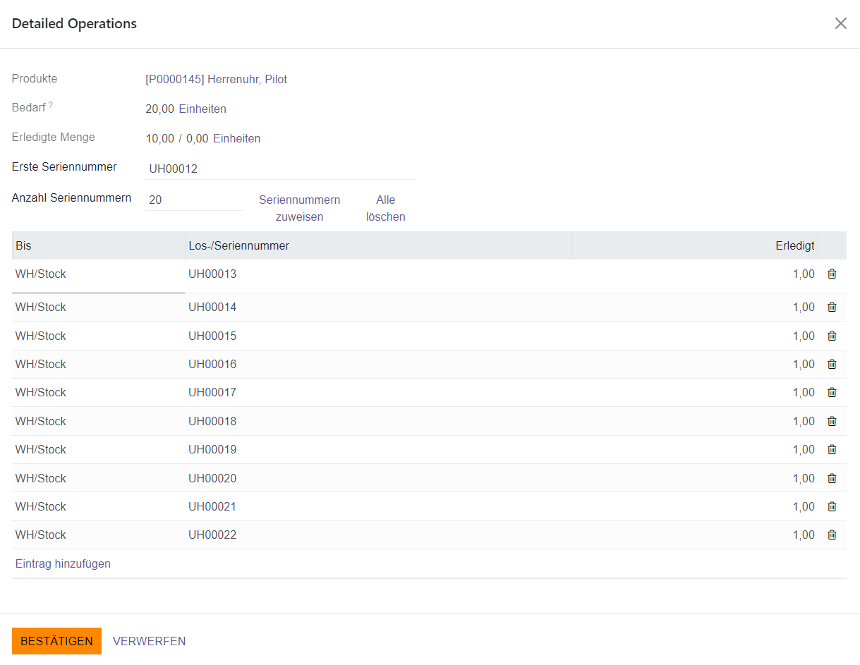Close the Detailed Operations dialog
This screenshot has height=665, width=860.
click(840, 23)
